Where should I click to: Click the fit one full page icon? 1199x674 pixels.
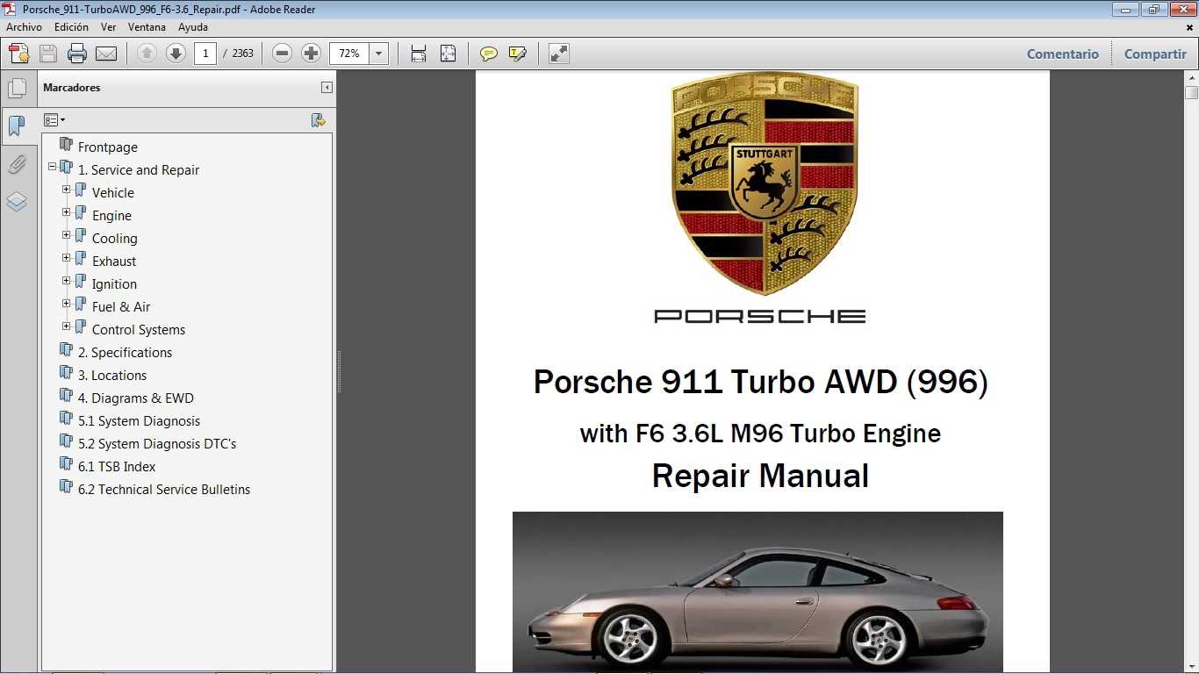(x=448, y=54)
